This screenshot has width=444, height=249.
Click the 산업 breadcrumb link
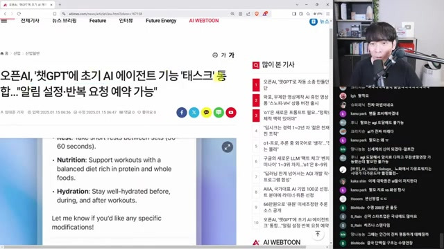point(17,53)
